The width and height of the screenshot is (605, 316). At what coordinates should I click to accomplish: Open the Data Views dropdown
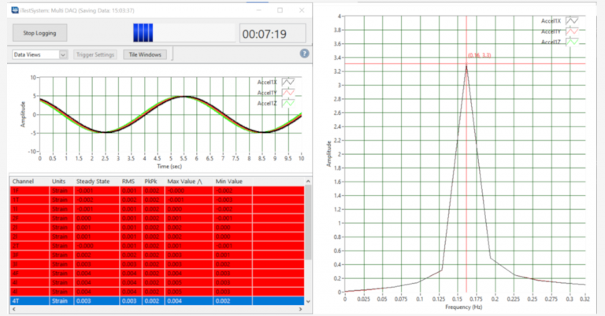pos(40,55)
